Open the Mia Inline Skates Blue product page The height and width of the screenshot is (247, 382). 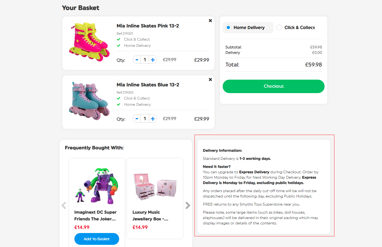click(148, 84)
